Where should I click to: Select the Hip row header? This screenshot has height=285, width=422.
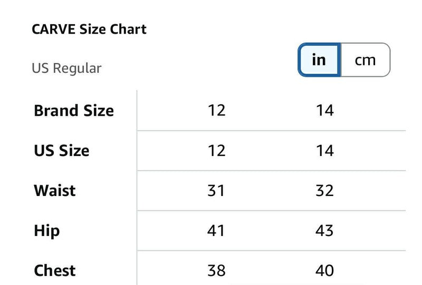point(47,231)
